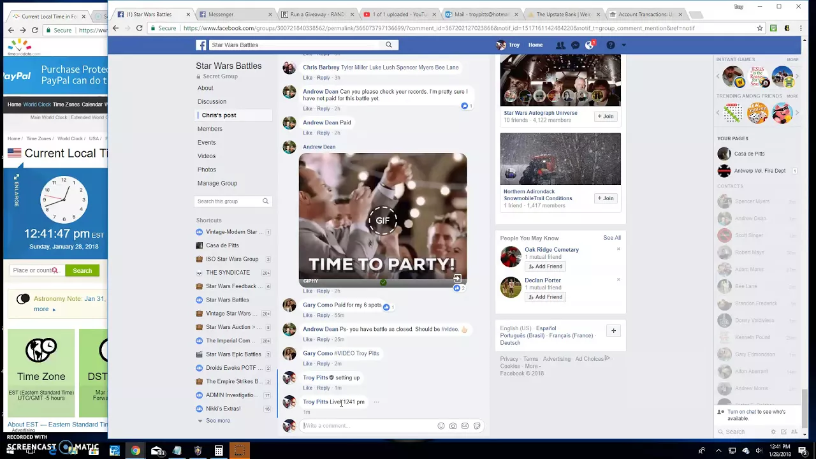Viewport: 816px width, 459px height.
Task: Open the group Members page
Action: tap(210, 129)
